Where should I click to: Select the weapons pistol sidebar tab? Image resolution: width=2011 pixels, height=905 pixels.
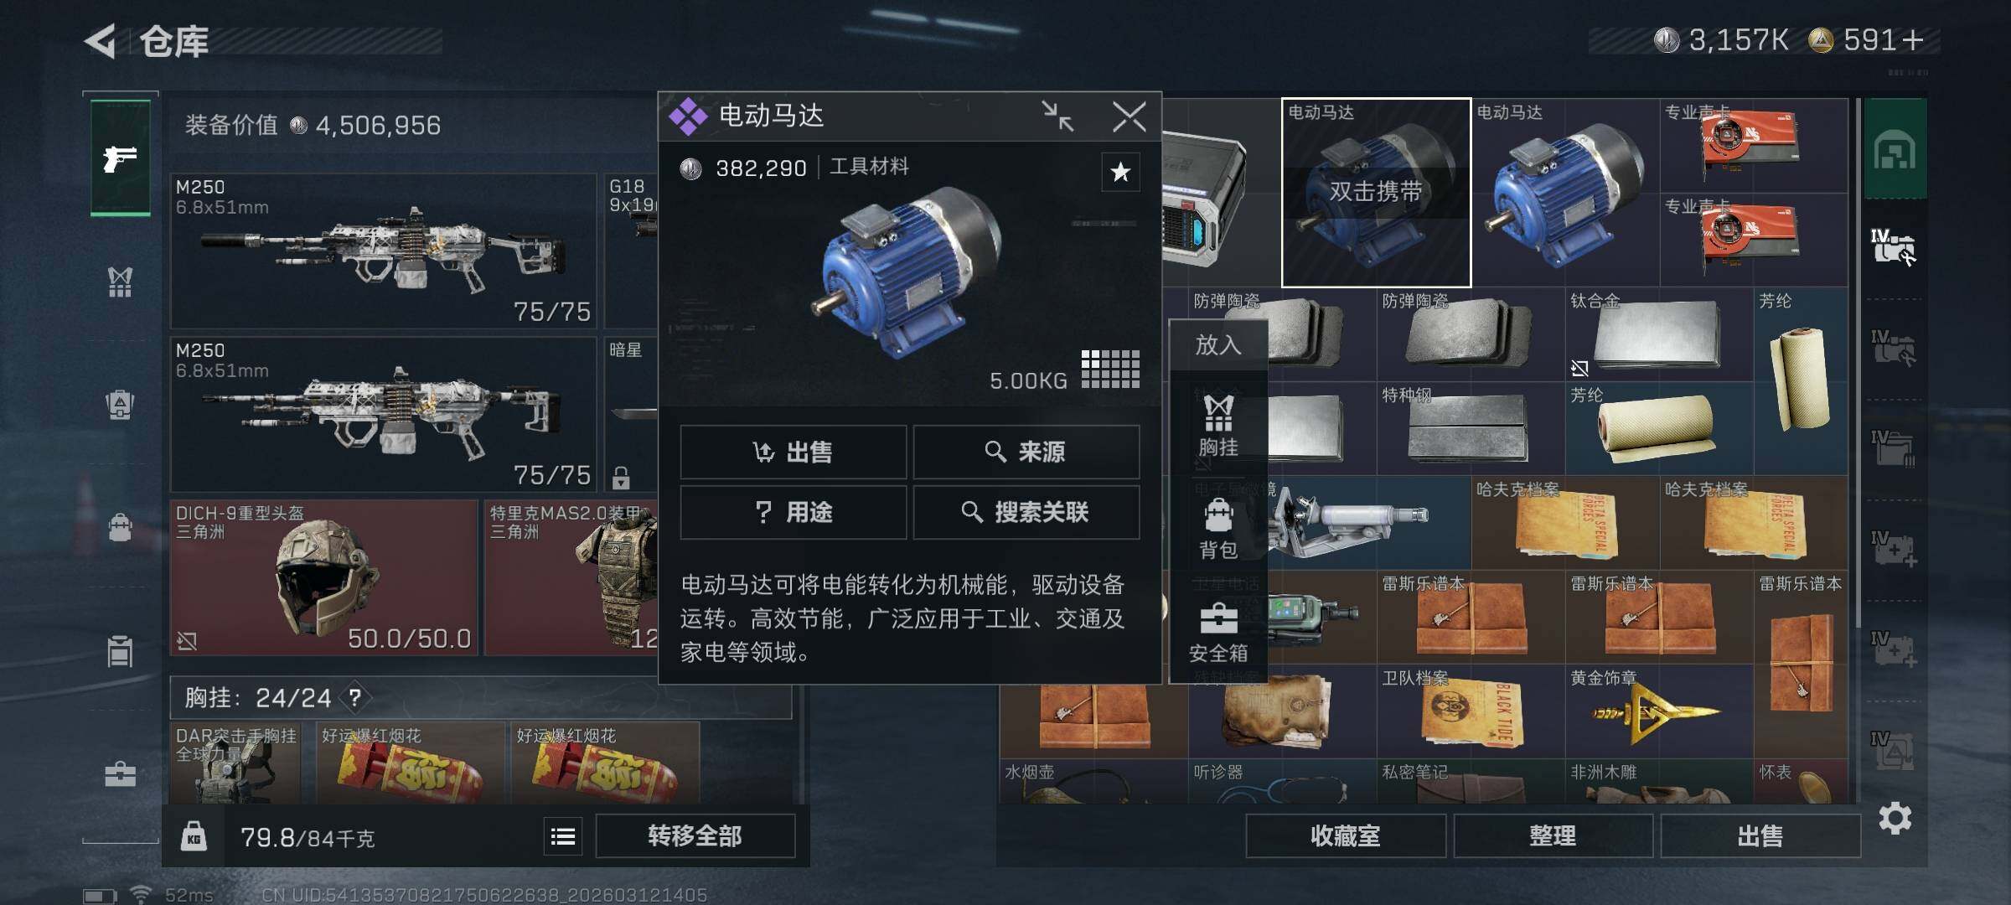(120, 158)
